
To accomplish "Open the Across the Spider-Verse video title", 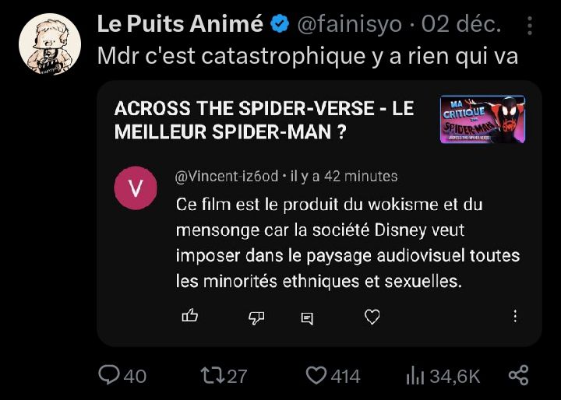I will (x=263, y=121).
